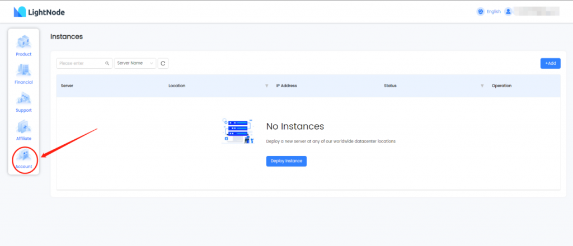Click the LightNode logo
Viewport: 573px width, 246px height.
tap(35, 11)
